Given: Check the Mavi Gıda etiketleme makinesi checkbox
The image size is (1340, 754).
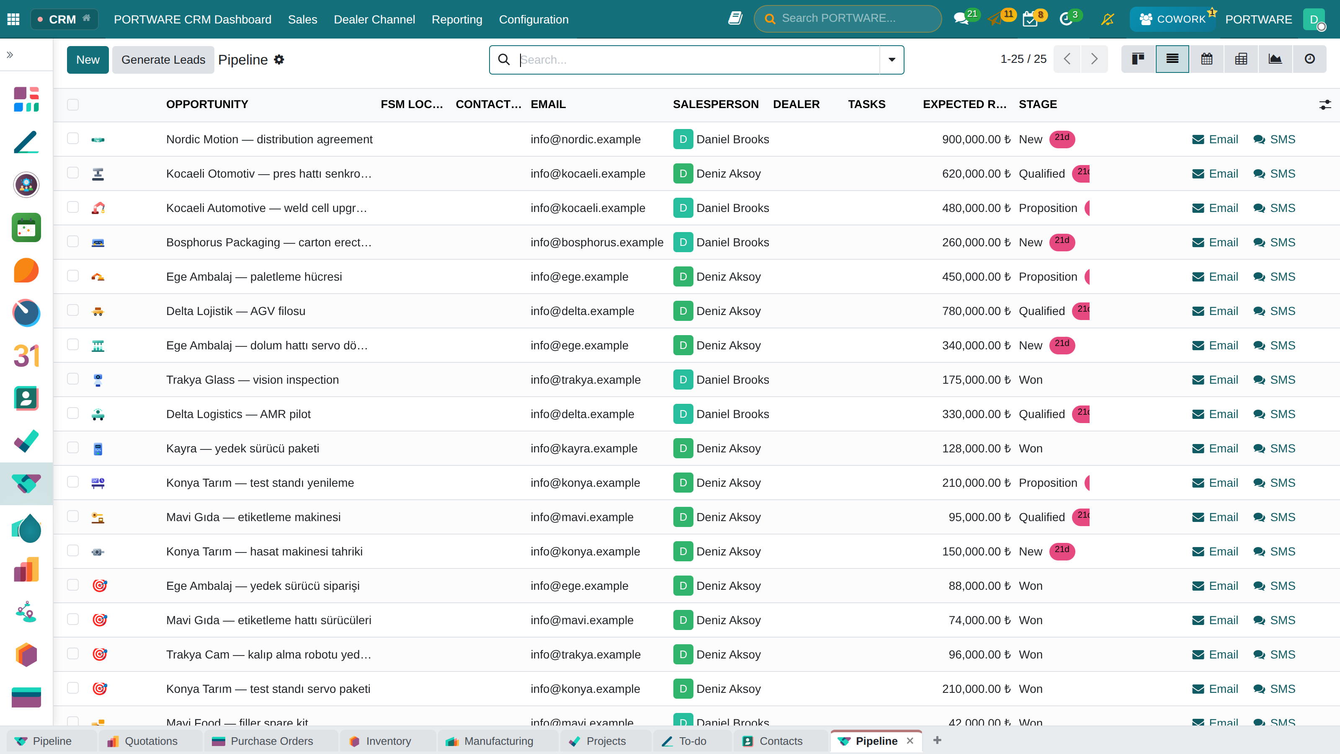Looking at the screenshot, I should coord(73,516).
